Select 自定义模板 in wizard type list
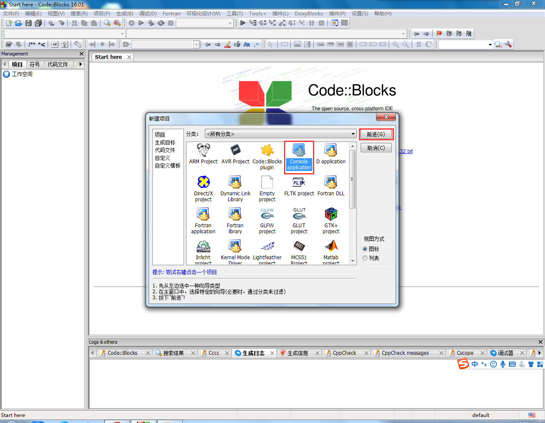Viewport: 545px width, 423px height. pyautogui.click(x=168, y=165)
